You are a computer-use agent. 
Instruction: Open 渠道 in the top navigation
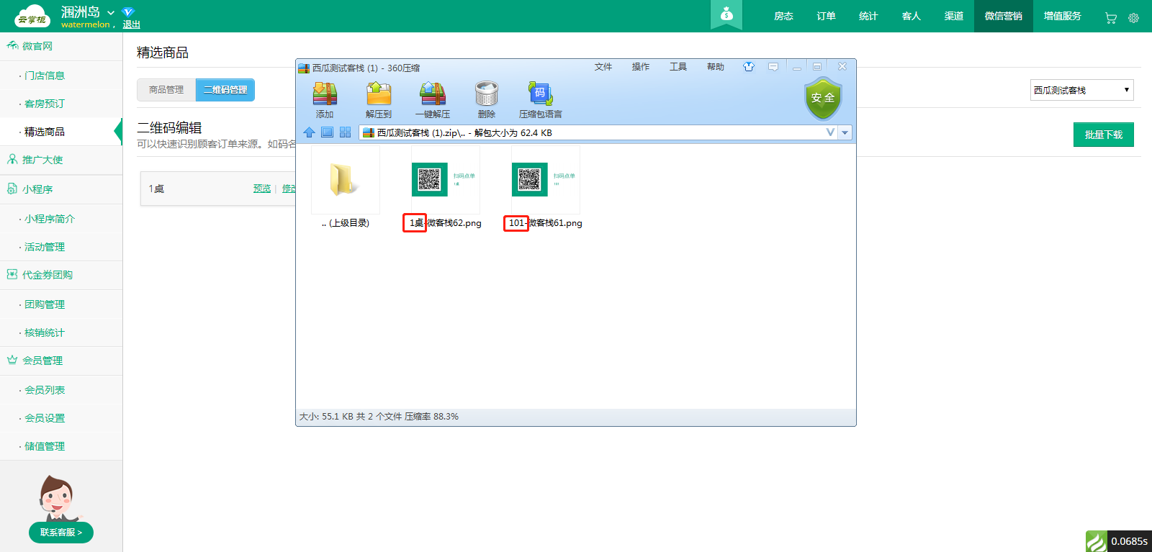(953, 16)
